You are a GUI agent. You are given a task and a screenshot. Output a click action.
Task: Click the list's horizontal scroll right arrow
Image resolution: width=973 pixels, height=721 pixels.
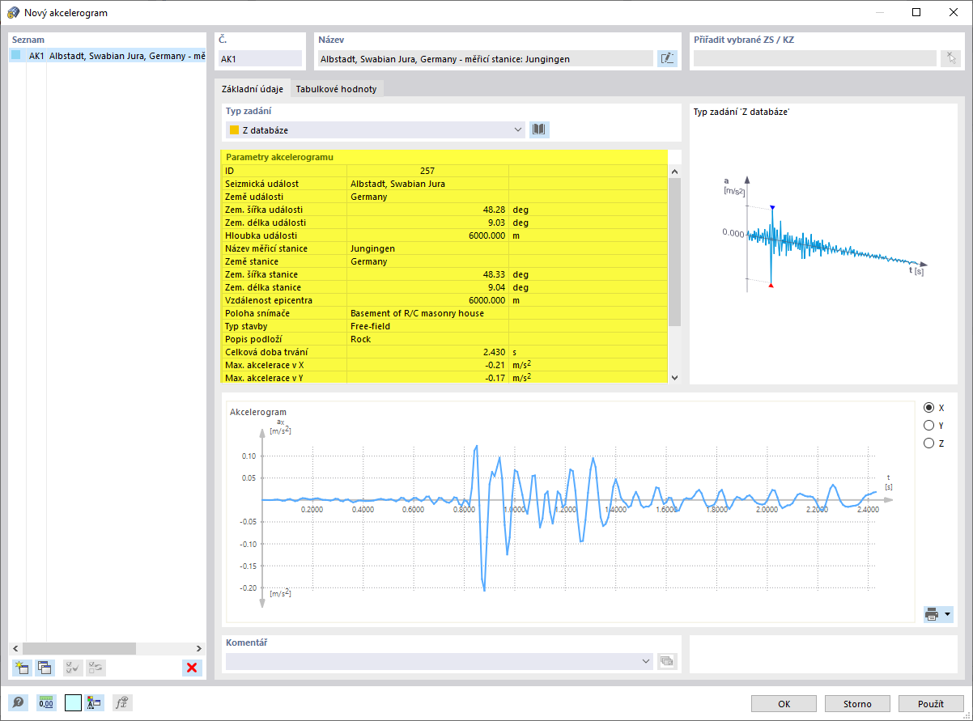tap(200, 648)
